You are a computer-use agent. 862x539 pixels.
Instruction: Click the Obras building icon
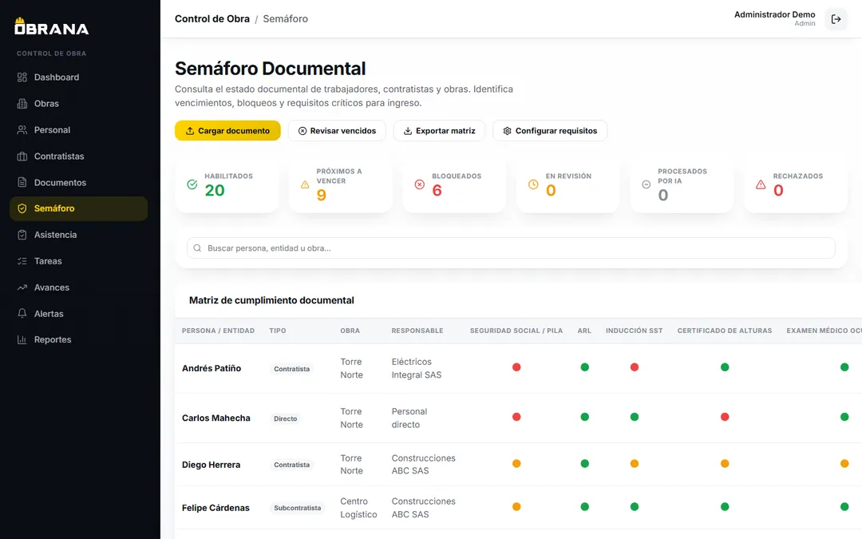pyautogui.click(x=22, y=103)
